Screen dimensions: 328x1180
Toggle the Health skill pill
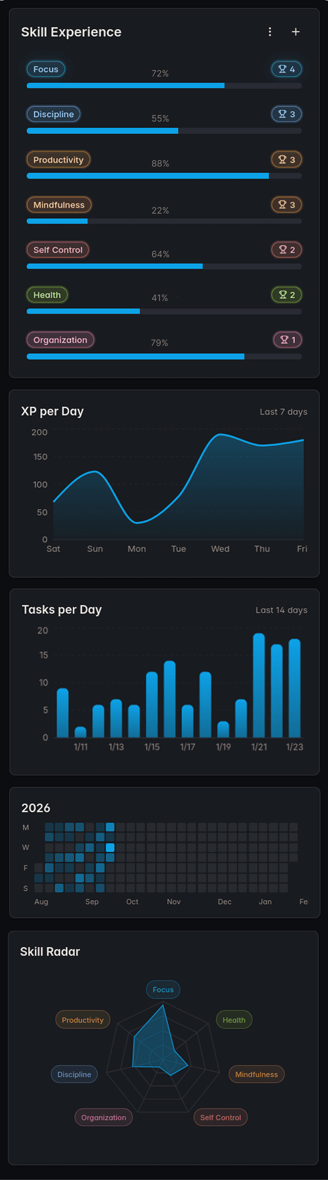(x=47, y=295)
